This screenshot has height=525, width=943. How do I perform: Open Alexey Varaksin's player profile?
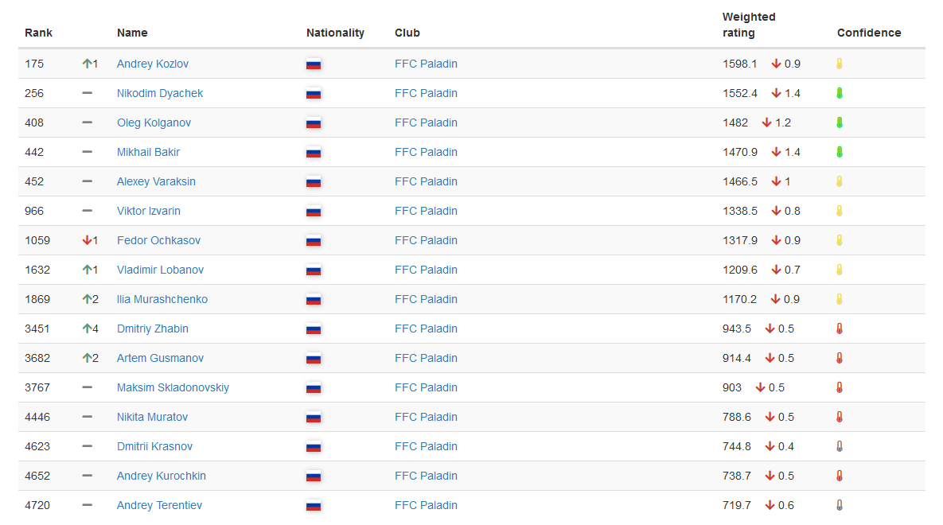pos(156,181)
